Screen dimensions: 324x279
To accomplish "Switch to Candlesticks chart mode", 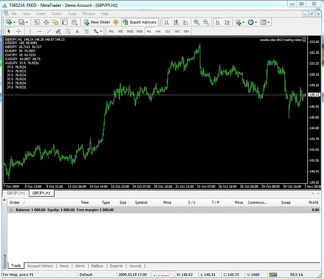I will click(x=176, y=22).
